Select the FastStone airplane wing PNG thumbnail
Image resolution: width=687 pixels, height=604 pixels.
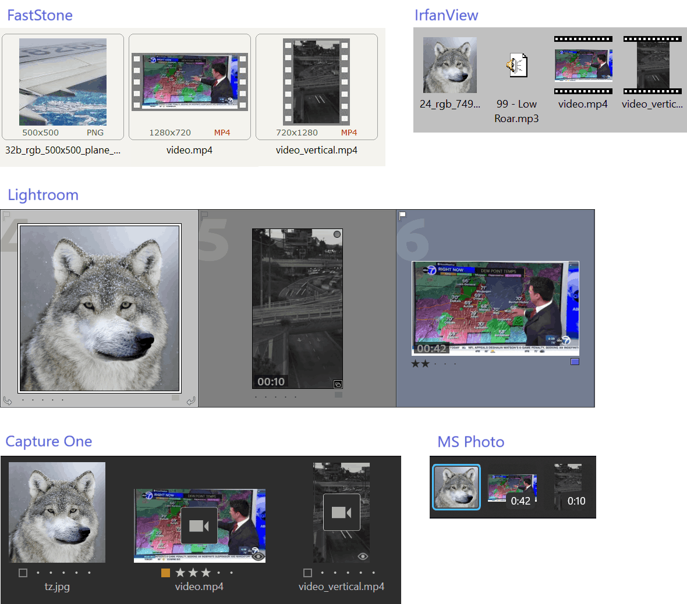[63, 82]
